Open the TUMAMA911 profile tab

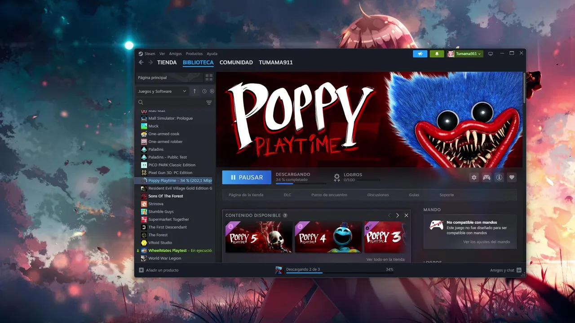(276, 62)
